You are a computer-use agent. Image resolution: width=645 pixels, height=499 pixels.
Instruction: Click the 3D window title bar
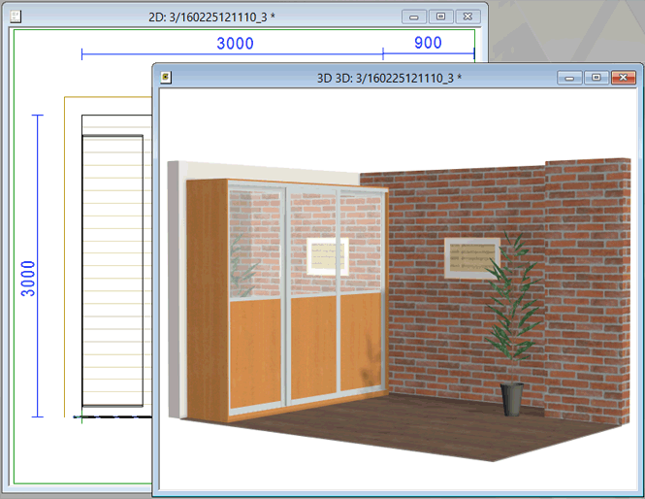pos(388,78)
